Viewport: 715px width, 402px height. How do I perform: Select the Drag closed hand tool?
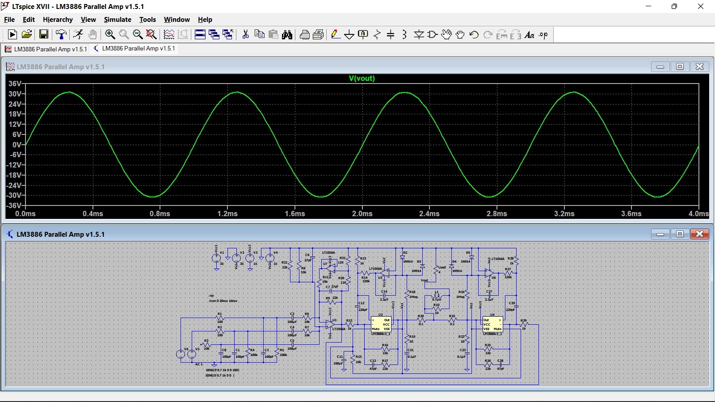point(460,34)
